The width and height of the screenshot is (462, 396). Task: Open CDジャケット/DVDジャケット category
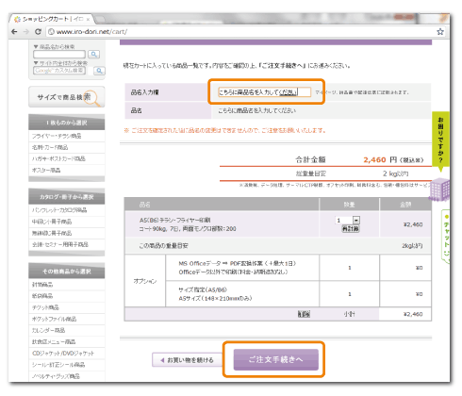(63, 354)
